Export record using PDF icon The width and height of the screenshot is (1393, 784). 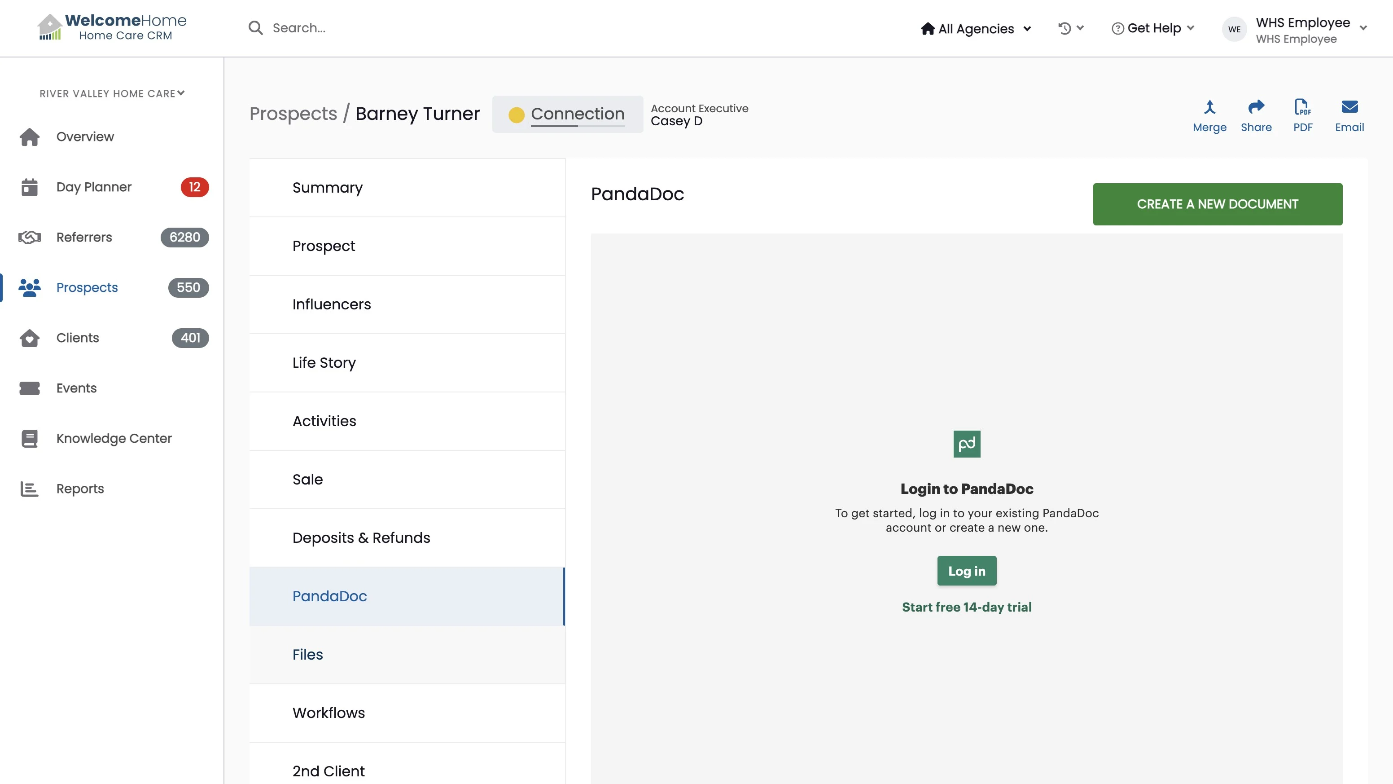click(1302, 107)
